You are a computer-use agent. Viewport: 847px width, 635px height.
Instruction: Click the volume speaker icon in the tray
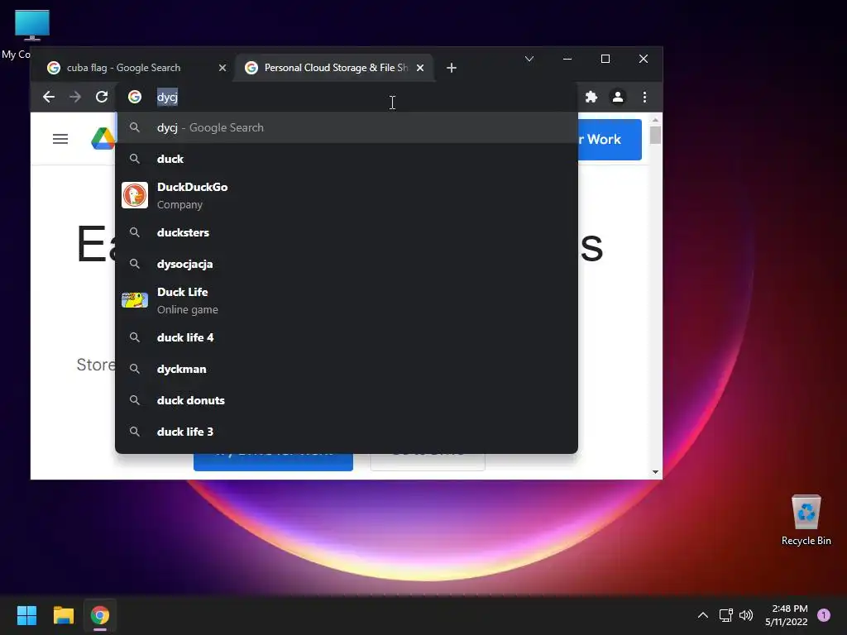(x=746, y=615)
